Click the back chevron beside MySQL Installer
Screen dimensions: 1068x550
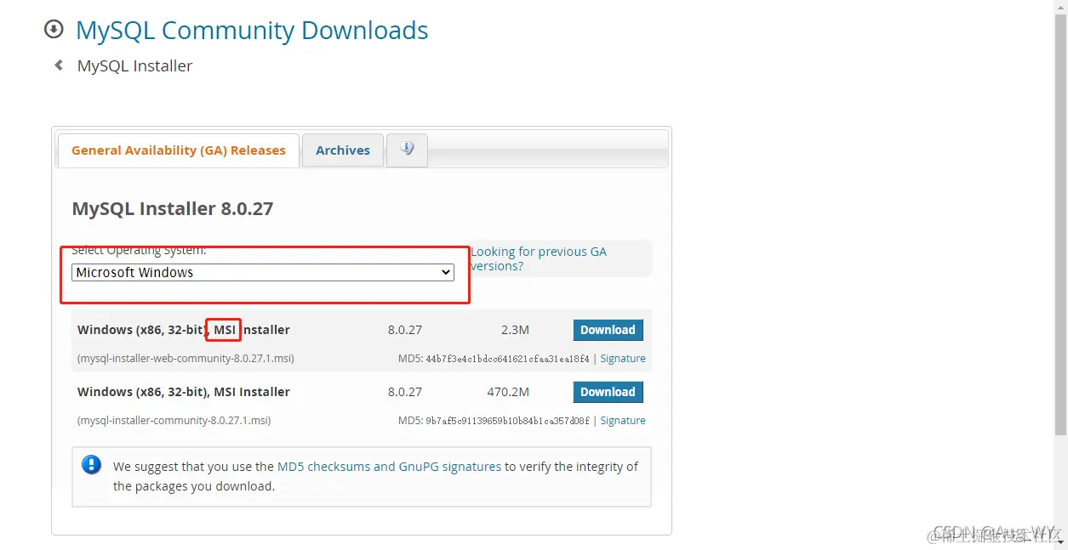59,65
